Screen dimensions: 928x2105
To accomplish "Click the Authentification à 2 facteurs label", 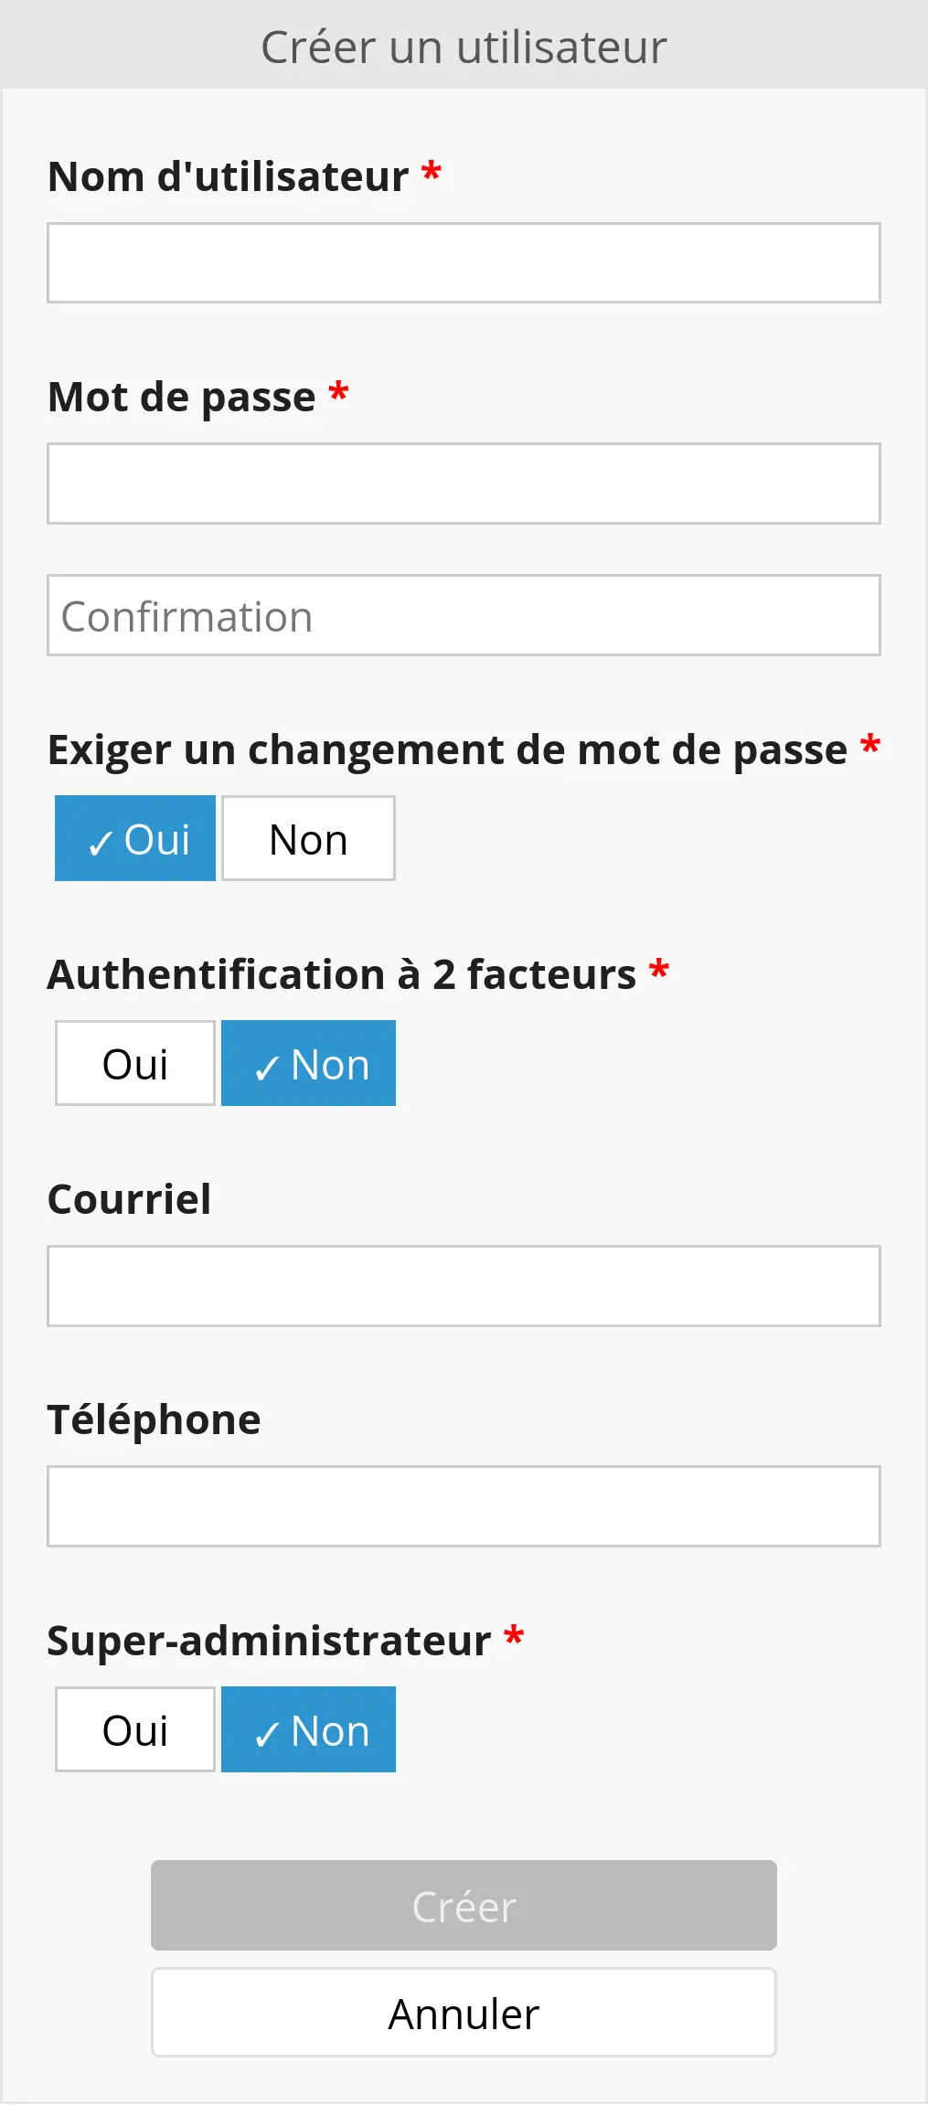I will [x=341, y=974].
